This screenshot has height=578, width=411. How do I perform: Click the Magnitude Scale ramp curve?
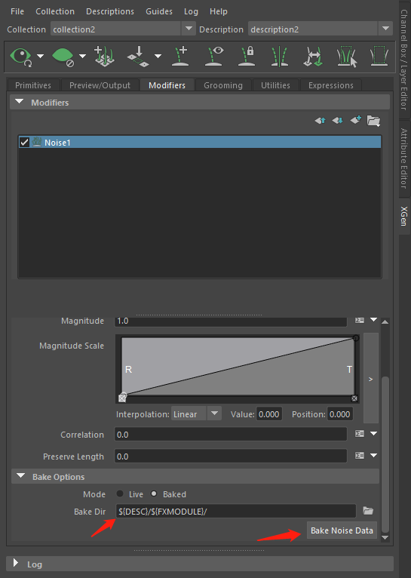pyautogui.click(x=238, y=367)
